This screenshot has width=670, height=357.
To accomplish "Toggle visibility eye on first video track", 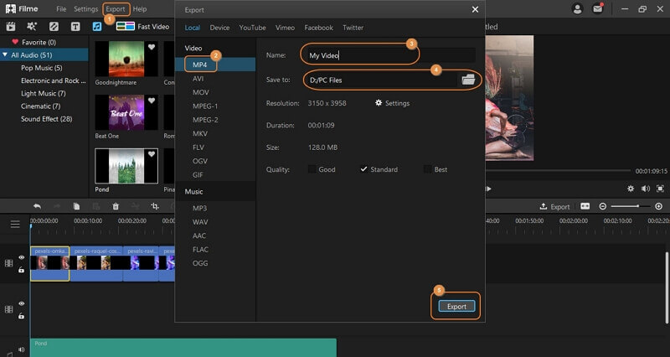I will 22,257.
